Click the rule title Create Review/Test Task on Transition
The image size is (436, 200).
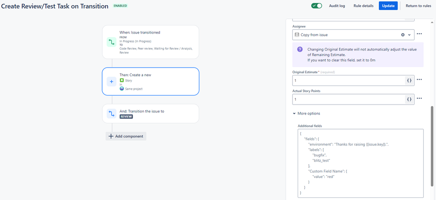point(55,6)
